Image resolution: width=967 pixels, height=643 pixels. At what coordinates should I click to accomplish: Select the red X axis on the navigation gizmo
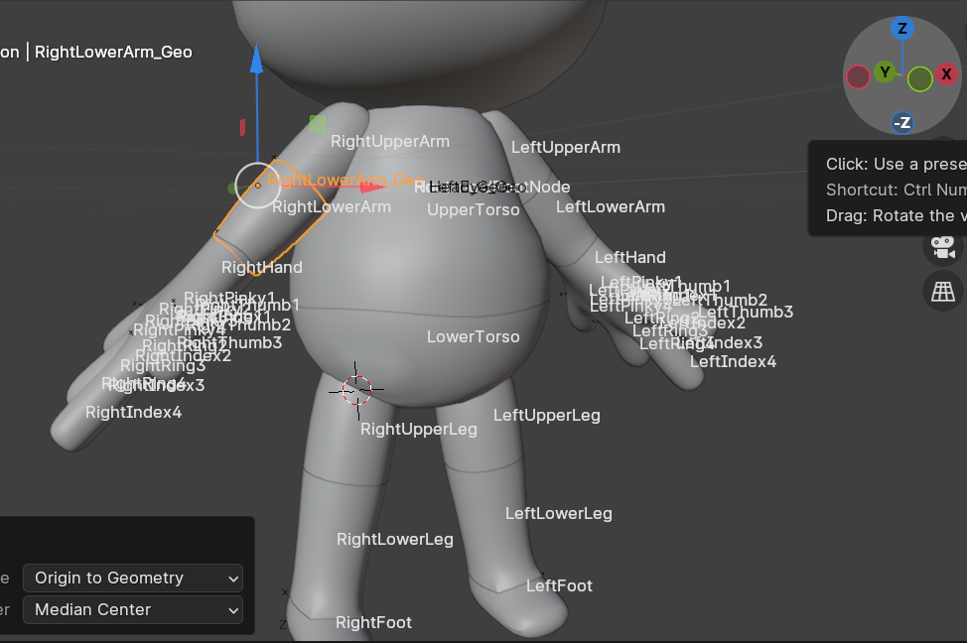pyautogui.click(x=945, y=73)
